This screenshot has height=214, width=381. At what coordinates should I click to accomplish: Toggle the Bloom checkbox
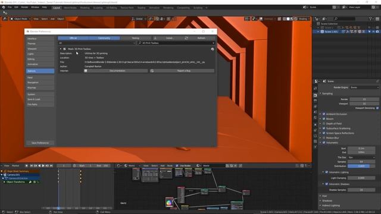pyautogui.click(x=324, y=119)
